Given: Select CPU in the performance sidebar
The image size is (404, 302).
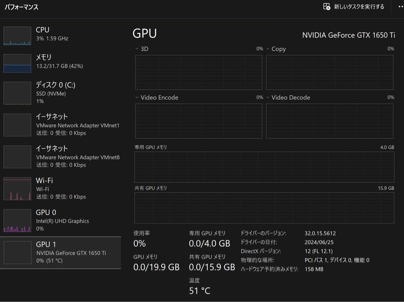Looking at the screenshot, I should [60, 36].
